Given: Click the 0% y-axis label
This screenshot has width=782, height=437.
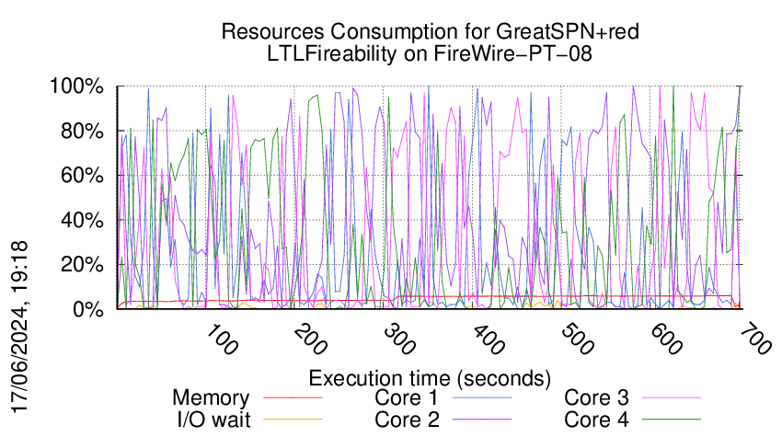Looking at the screenshot, I should (88, 309).
